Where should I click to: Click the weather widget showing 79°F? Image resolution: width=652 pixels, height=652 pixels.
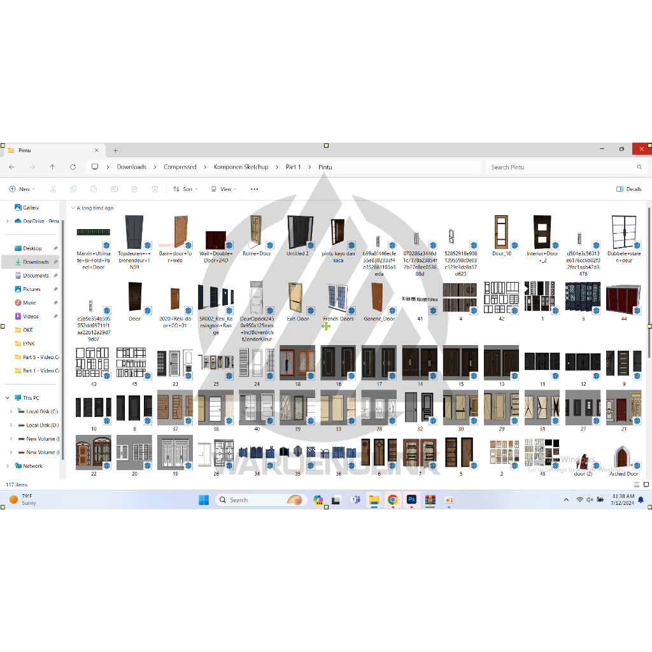(23, 499)
